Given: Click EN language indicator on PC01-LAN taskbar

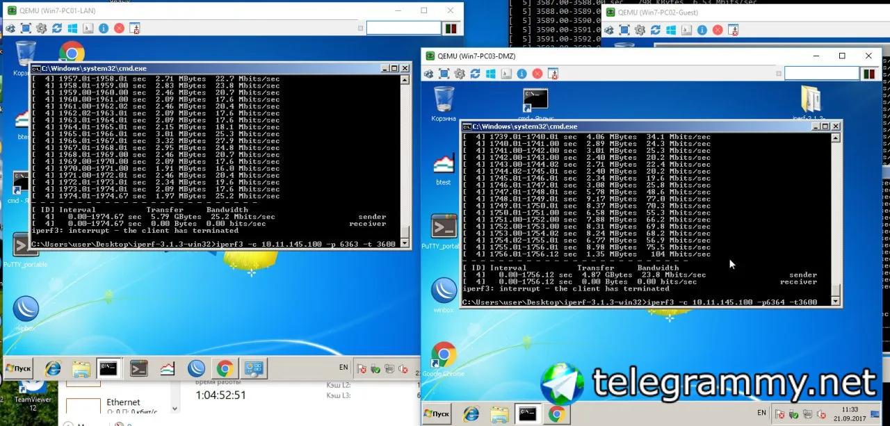Looking at the screenshot, I should (343, 367).
